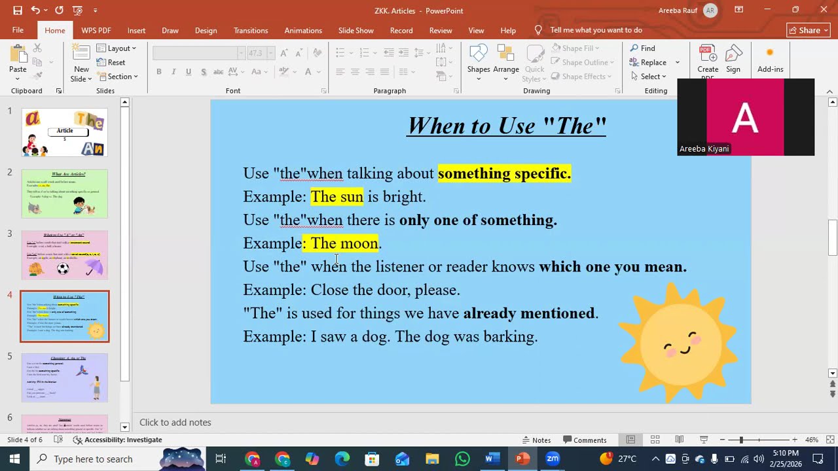Switch to the Design tab
This screenshot has width=838, height=471.
(206, 30)
